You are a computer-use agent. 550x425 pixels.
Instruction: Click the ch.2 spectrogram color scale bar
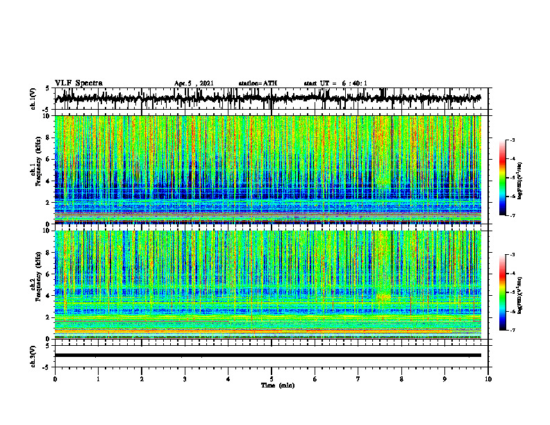(502, 292)
